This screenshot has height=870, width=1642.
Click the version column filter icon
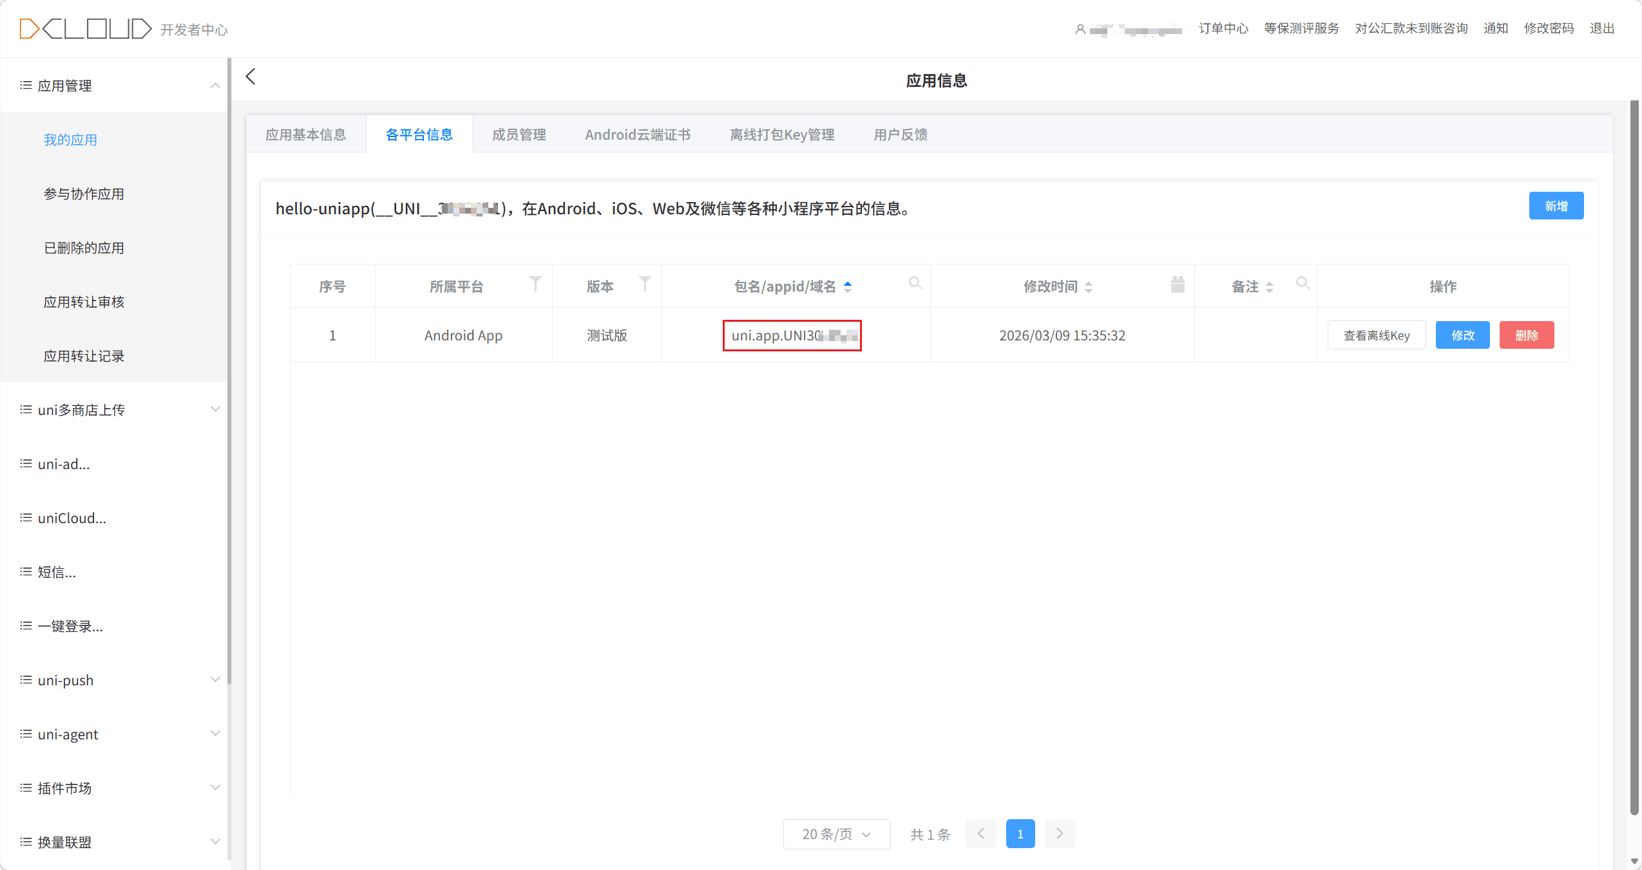pos(645,284)
